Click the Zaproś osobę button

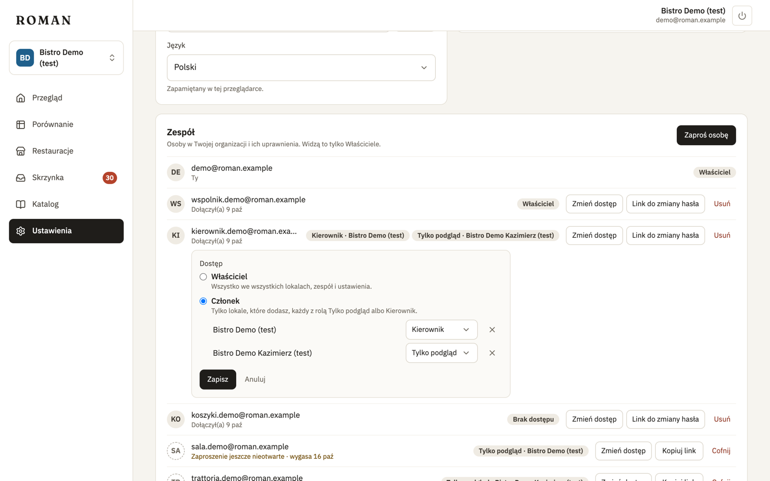coord(706,135)
